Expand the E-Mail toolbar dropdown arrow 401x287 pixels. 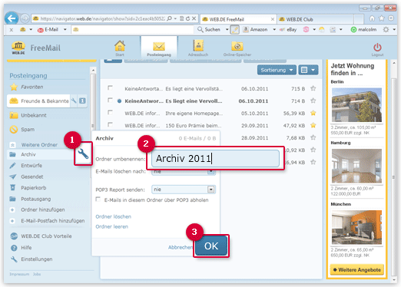(x=65, y=30)
